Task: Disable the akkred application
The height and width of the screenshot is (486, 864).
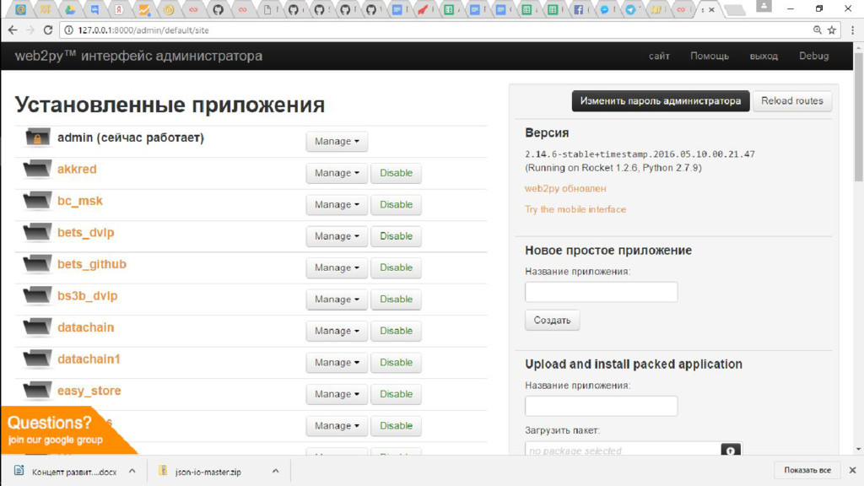Action: (x=397, y=172)
